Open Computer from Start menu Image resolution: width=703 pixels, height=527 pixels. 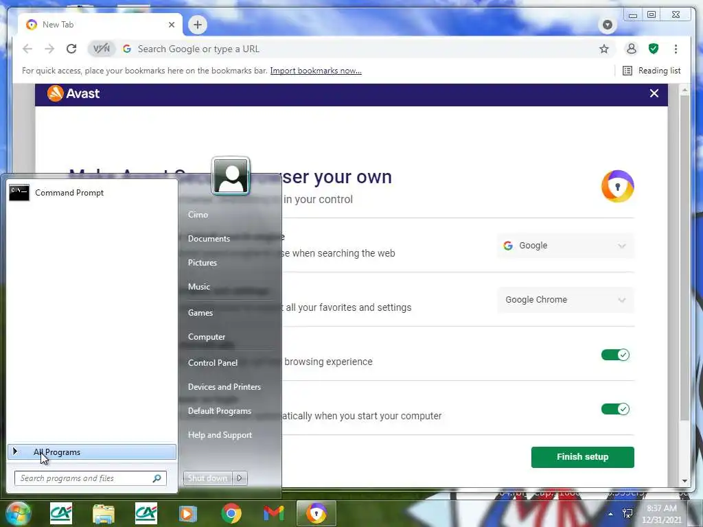tap(206, 337)
